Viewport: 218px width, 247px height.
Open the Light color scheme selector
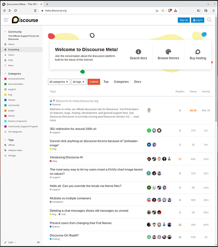point(10,242)
